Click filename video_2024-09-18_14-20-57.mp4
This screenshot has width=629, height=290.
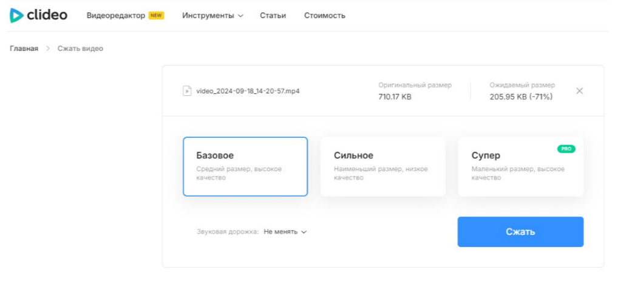[x=248, y=91]
